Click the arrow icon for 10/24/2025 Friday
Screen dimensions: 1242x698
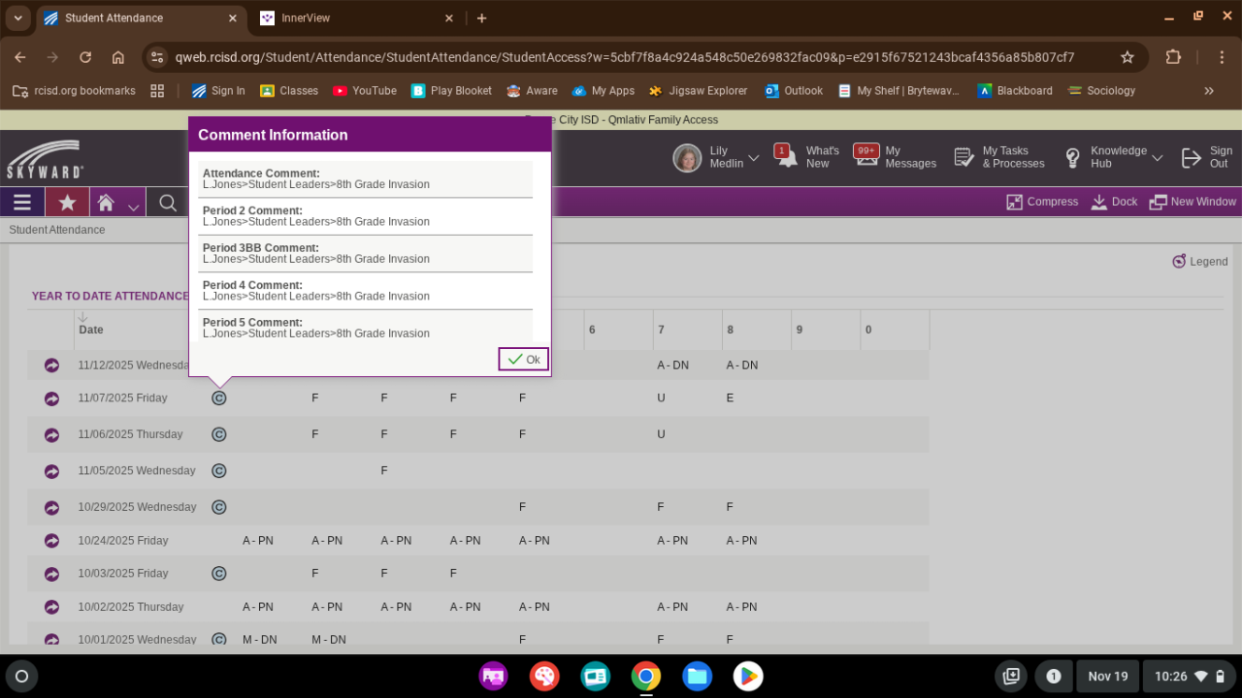click(51, 541)
